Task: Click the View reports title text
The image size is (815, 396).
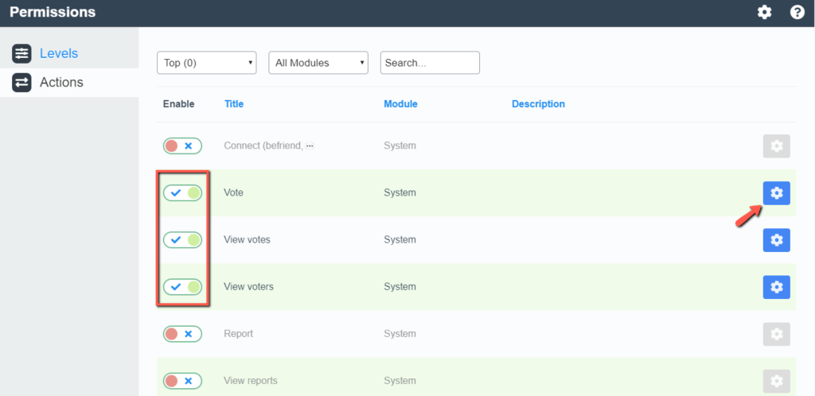Action: point(251,381)
